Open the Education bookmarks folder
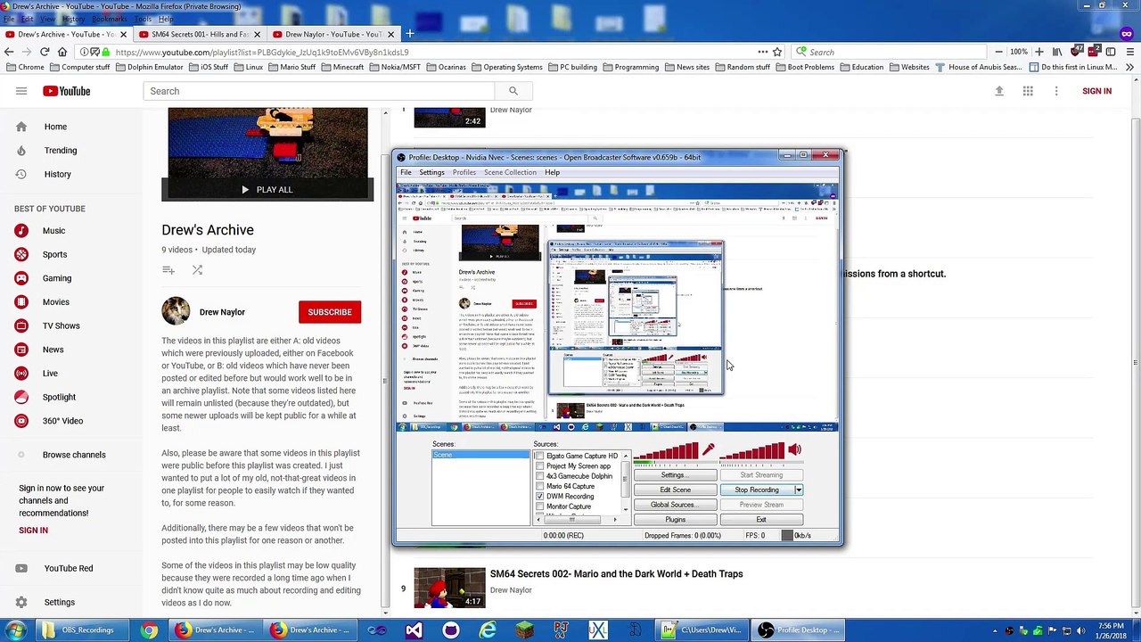Image resolution: width=1141 pixels, height=642 pixels. click(x=861, y=67)
